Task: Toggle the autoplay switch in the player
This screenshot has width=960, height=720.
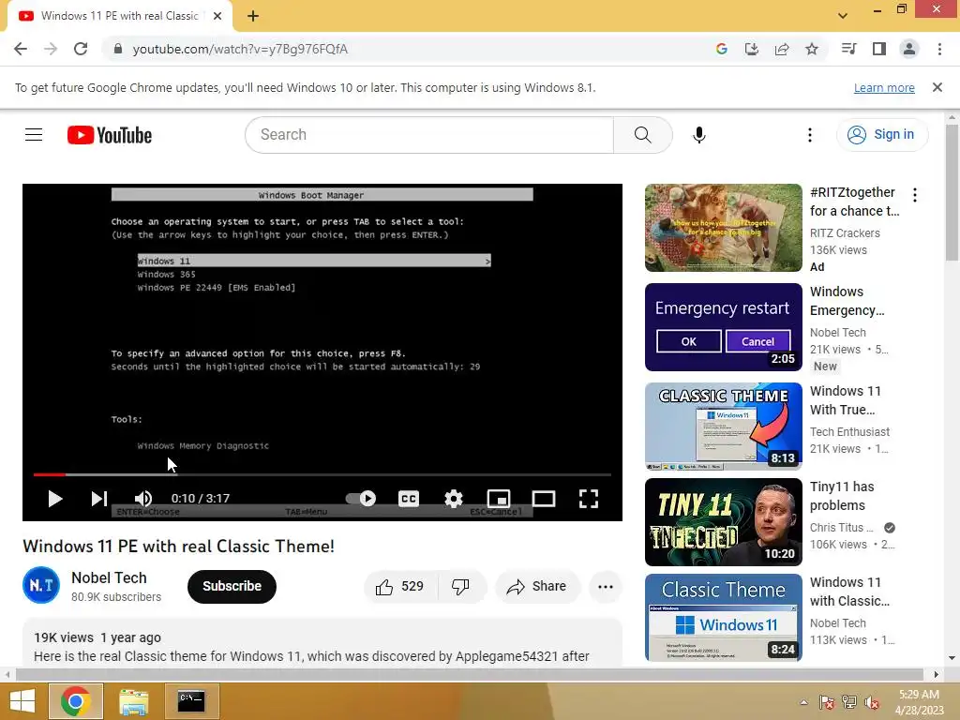Action: [361, 499]
